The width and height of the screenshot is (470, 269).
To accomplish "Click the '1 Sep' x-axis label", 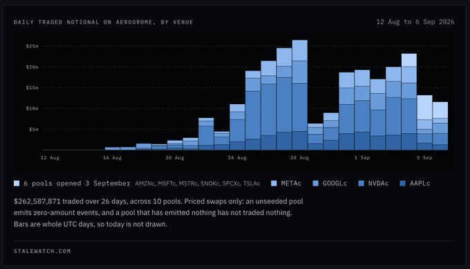I will (362, 158).
